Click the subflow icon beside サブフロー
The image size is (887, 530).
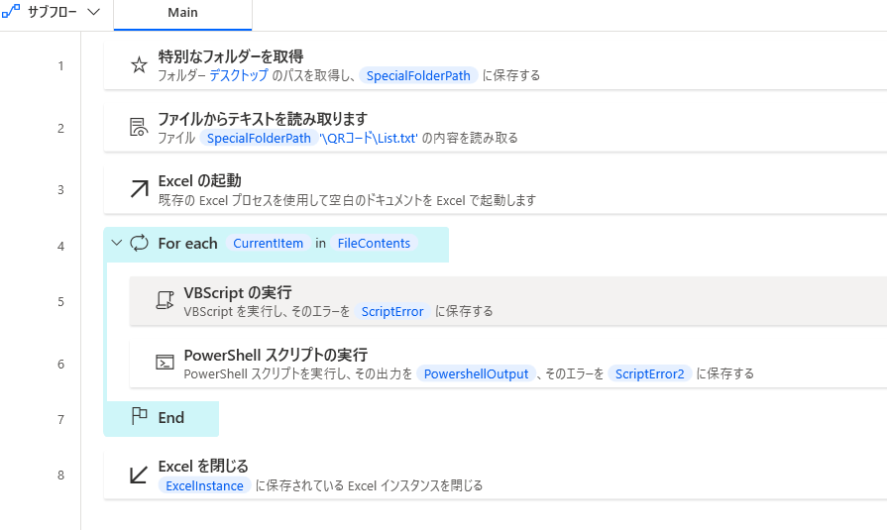[11, 11]
